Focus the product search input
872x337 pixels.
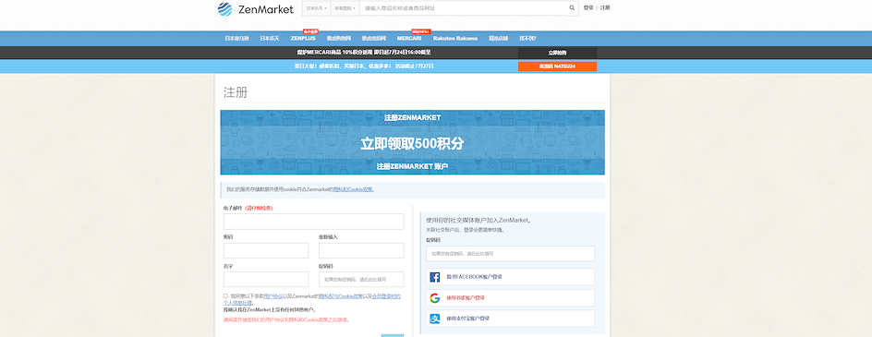(463, 8)
